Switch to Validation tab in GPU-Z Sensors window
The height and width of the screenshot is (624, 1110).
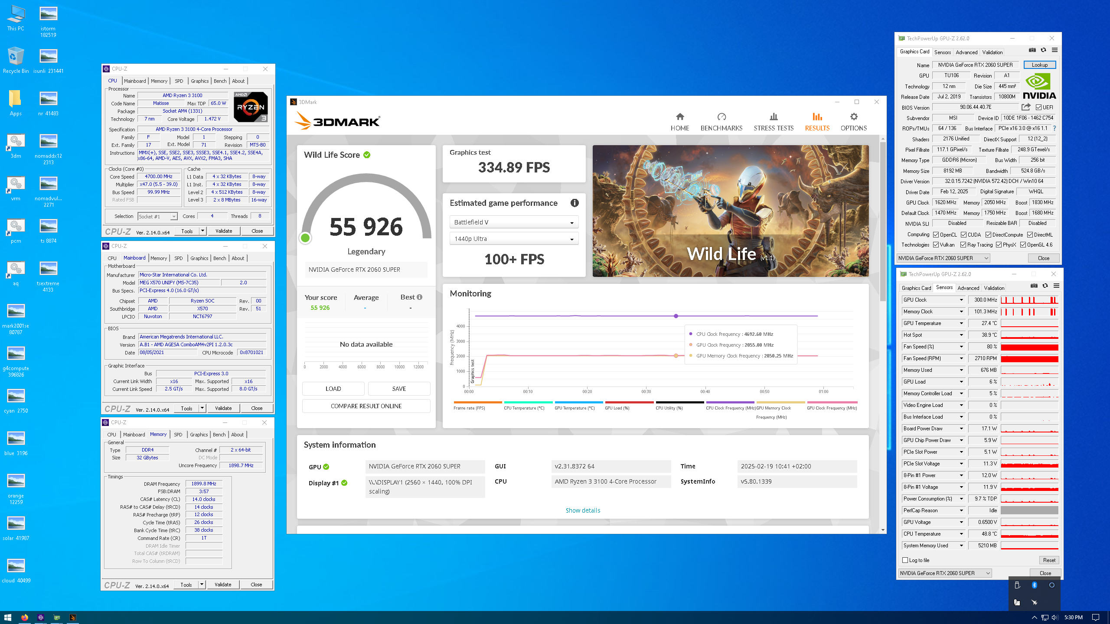click(994, 288)
